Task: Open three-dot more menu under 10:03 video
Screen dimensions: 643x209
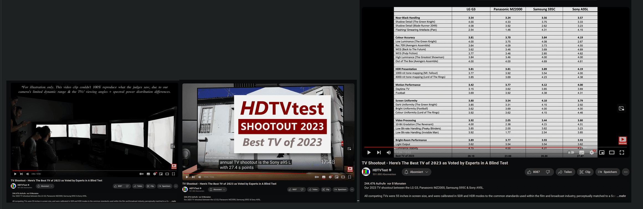Action: tap(352, 190)
